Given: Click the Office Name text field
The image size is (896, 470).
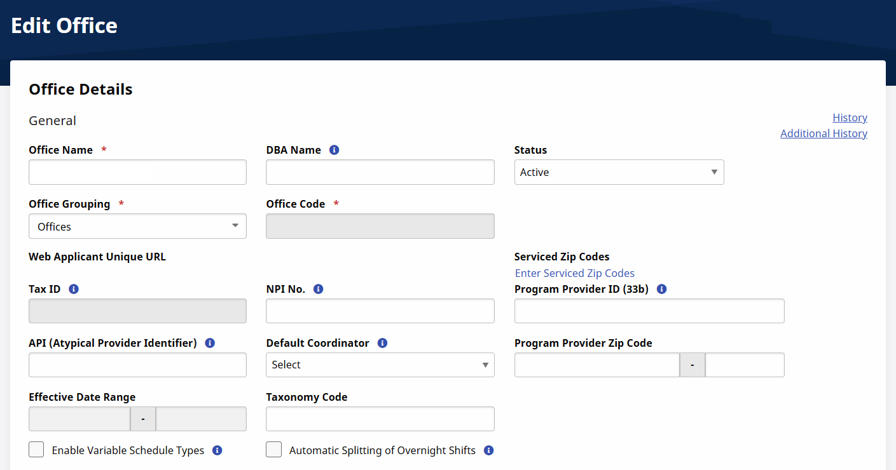Looking at the screenshot, I should click(x=137, y=172).
